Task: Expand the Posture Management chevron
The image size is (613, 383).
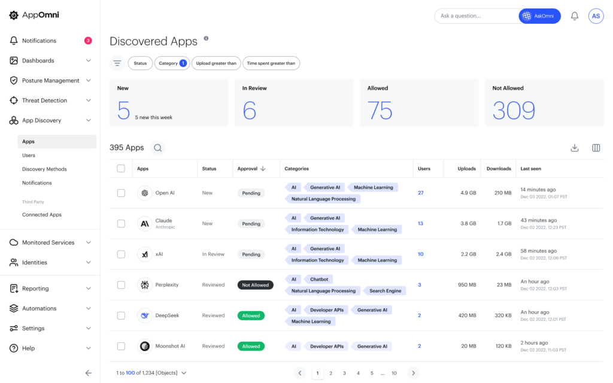Action: pyautogui.click(x=89, y=81)
